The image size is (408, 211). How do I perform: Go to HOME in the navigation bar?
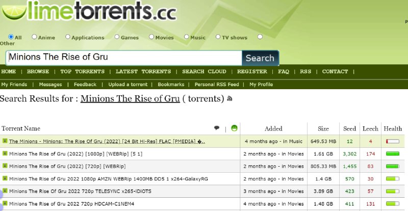tap(9, 71)
